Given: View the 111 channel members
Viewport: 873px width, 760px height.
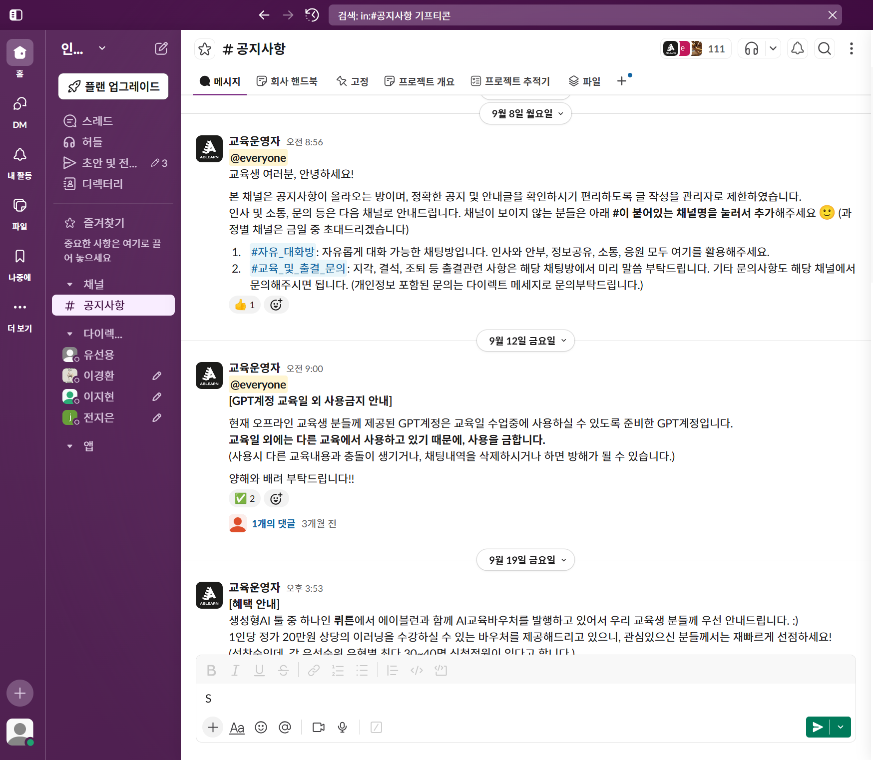Looking at the screenshot, I should pyautogui.click(x=696, y=49).
